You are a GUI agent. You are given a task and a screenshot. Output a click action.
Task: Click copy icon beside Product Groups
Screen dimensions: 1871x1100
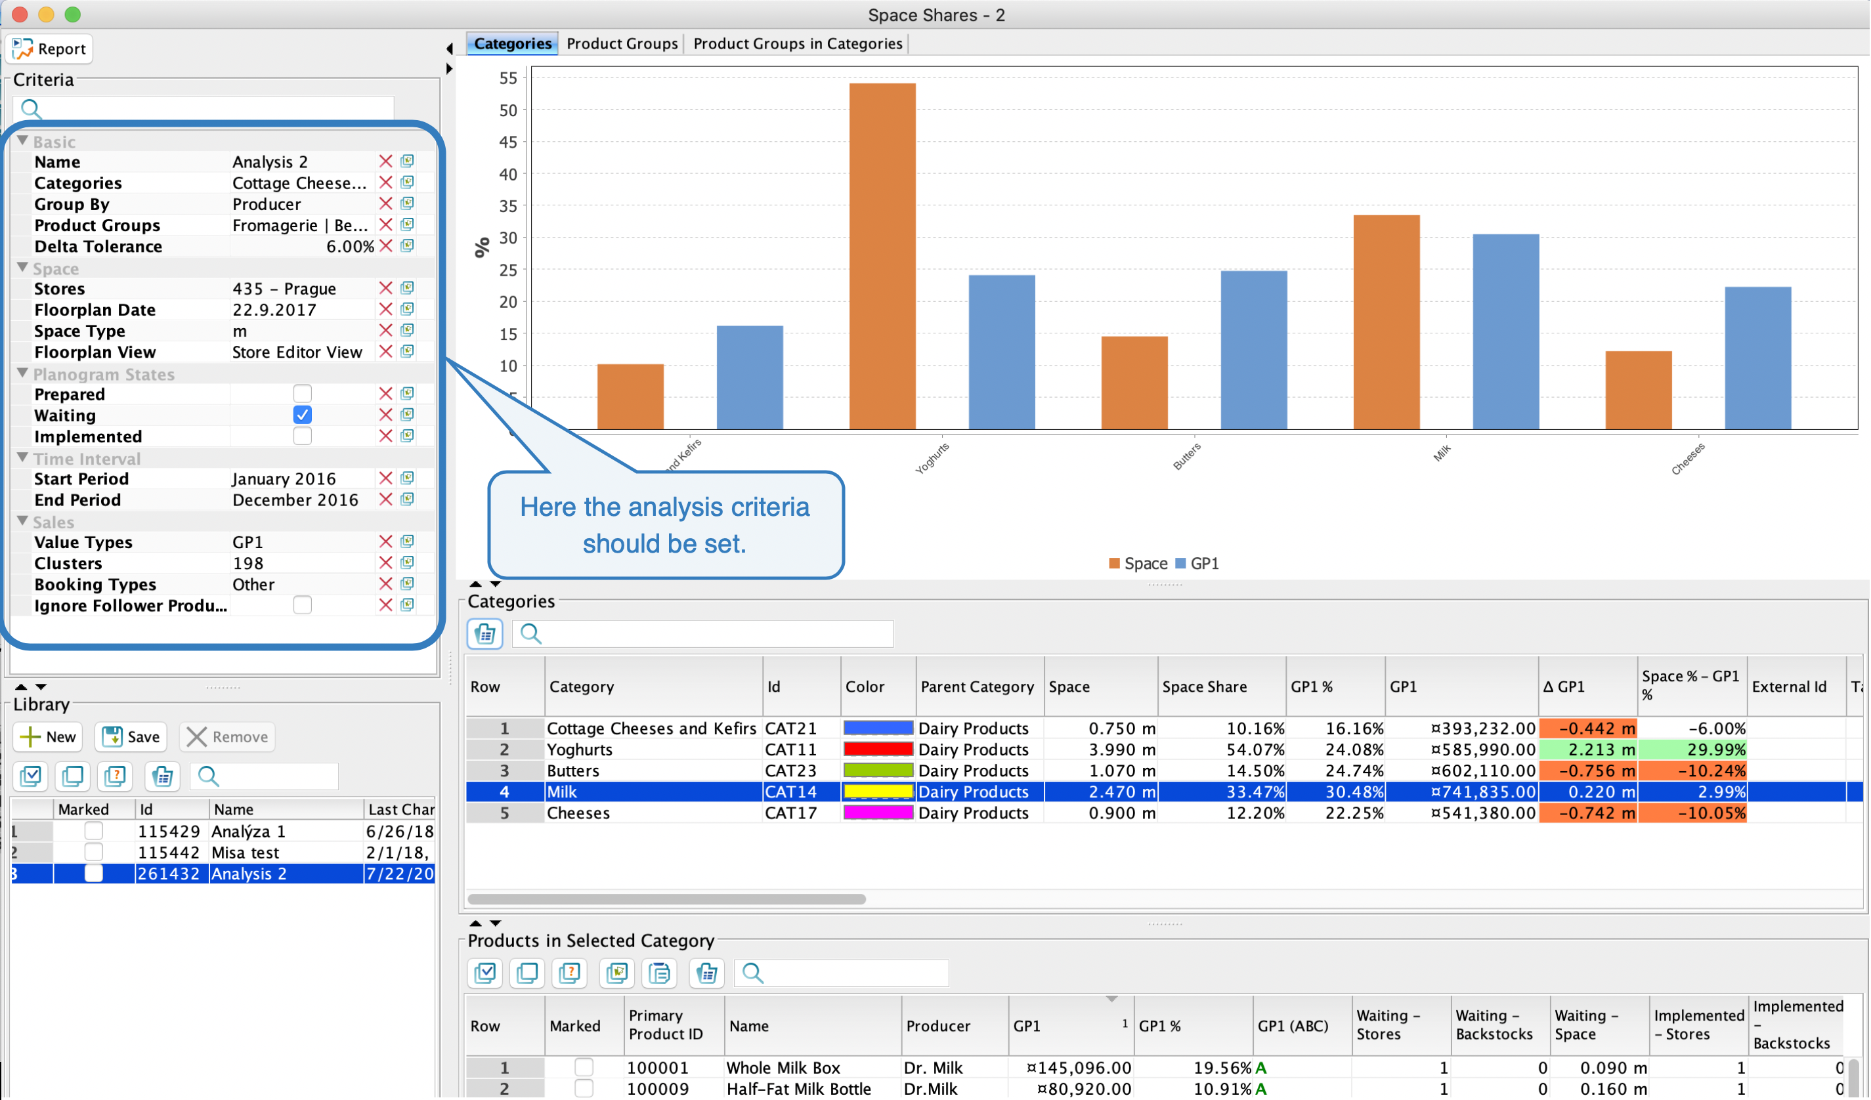407,225
